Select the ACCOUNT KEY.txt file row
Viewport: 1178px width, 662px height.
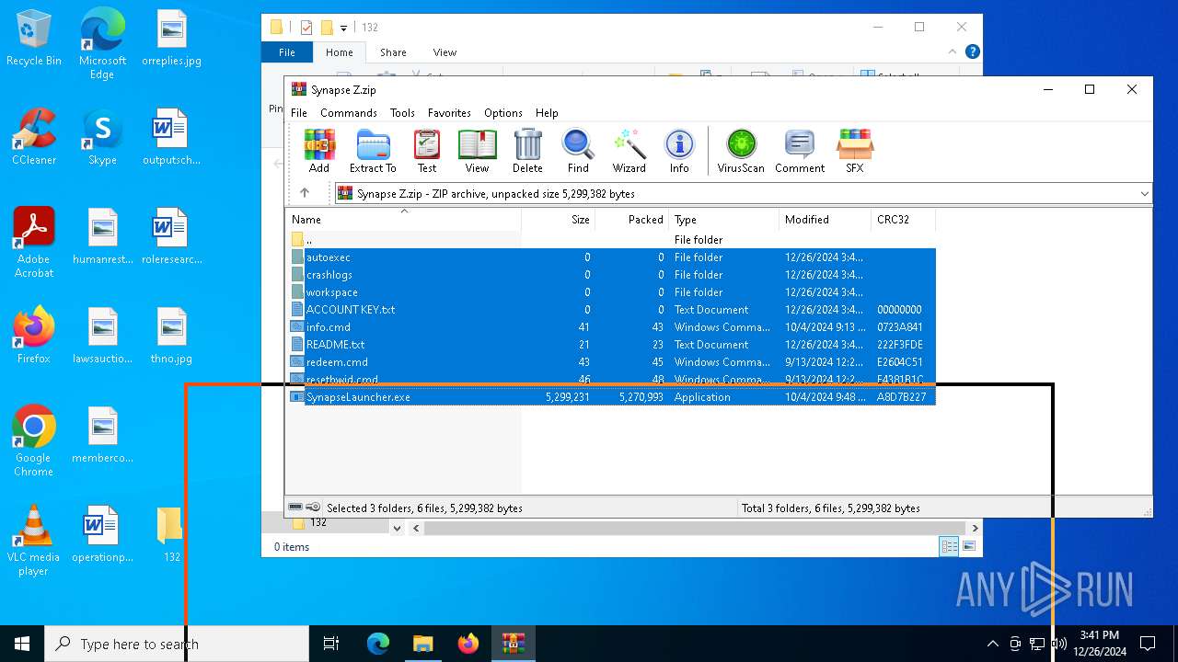[x=611, y=310]
